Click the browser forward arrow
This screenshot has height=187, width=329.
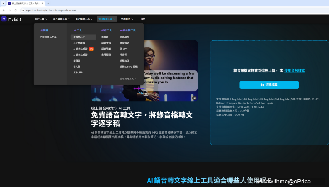10,10
